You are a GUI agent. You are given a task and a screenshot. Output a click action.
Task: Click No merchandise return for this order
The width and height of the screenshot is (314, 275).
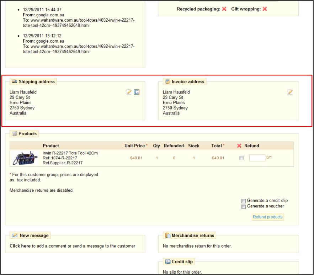[197, 246]
